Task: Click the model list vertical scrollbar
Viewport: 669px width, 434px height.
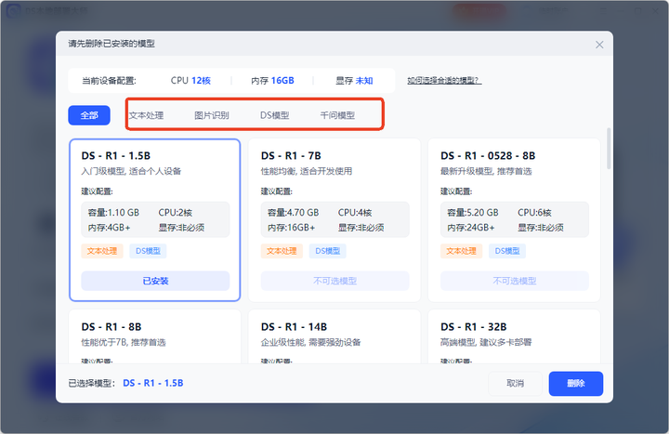Action: [x=609, y=149]
